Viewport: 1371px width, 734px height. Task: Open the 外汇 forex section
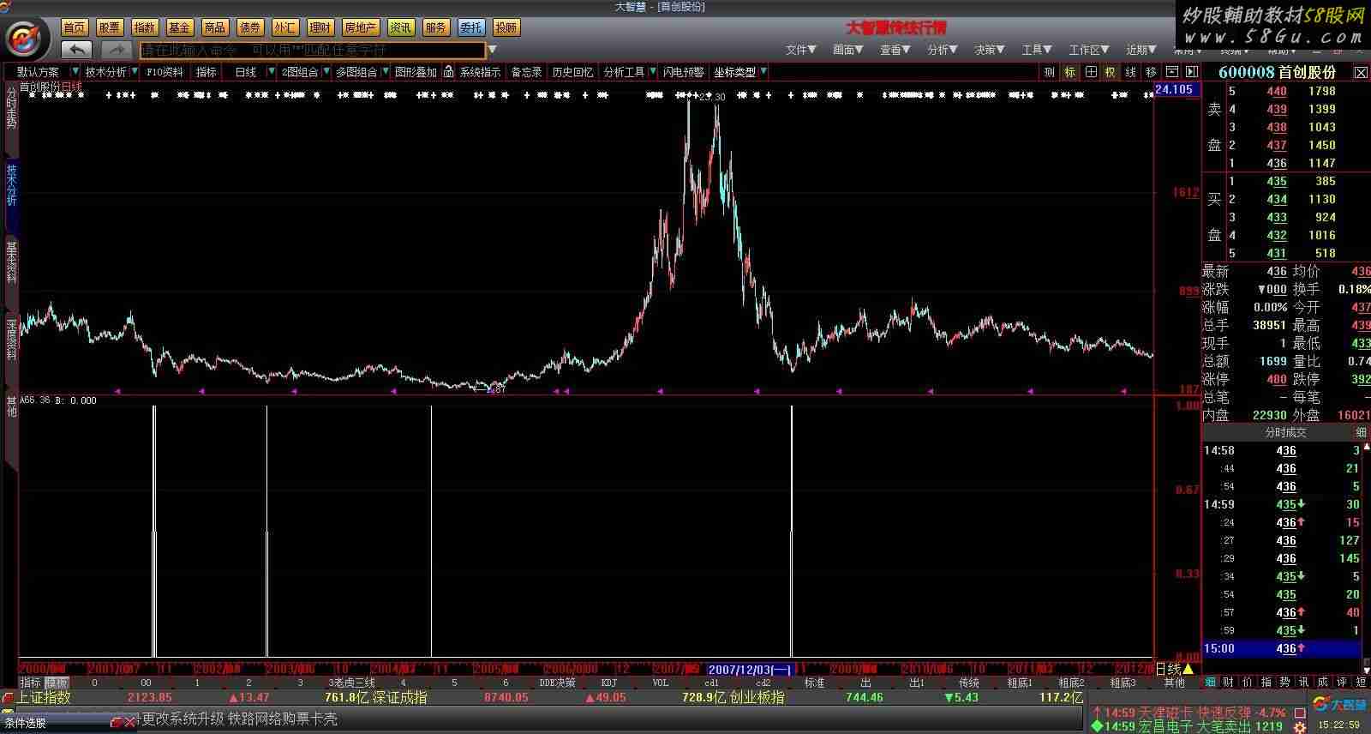tap(285, 27)
